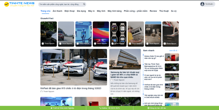Click the GiuseArt Fact heading

(x=47, y=18)
